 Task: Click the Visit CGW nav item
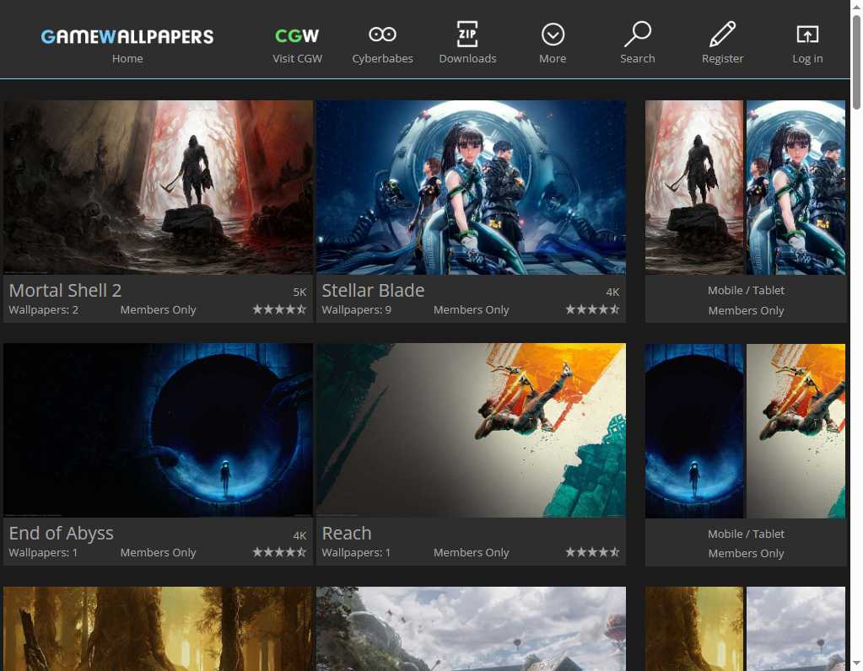(x=297, y=58)
